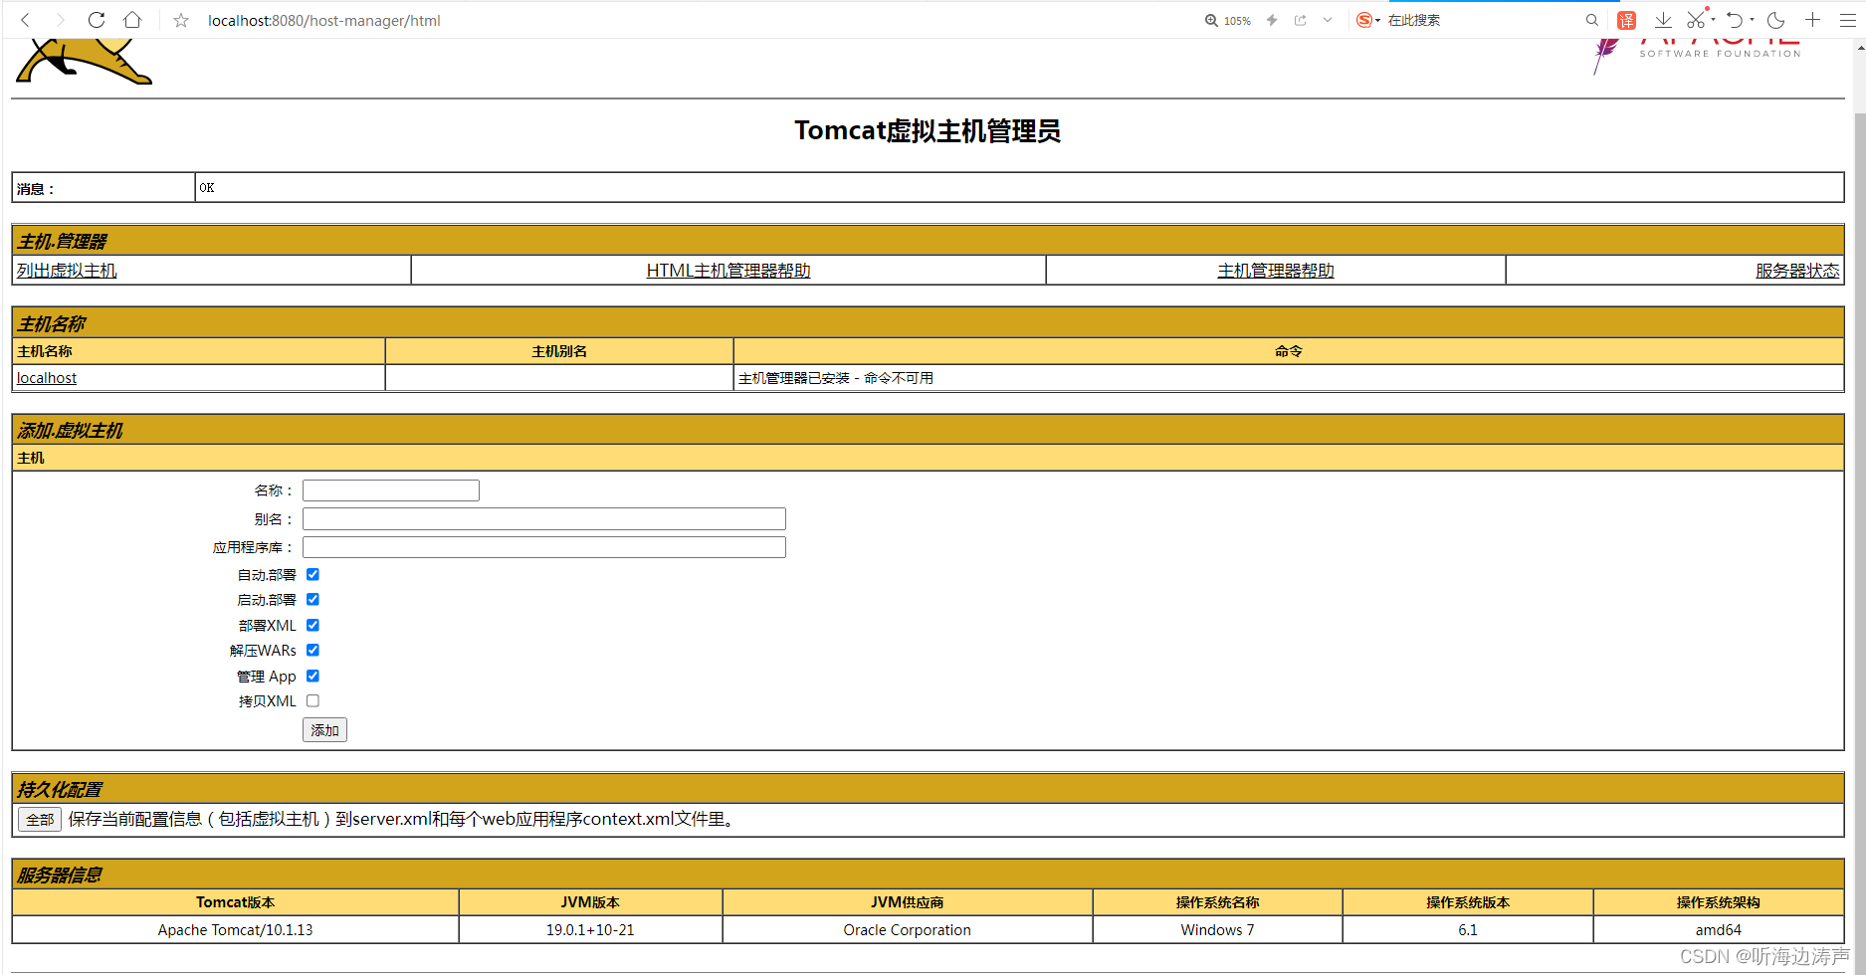Select the OK message text
This screenshot has width=1866, height=975.
pos(207,187)
